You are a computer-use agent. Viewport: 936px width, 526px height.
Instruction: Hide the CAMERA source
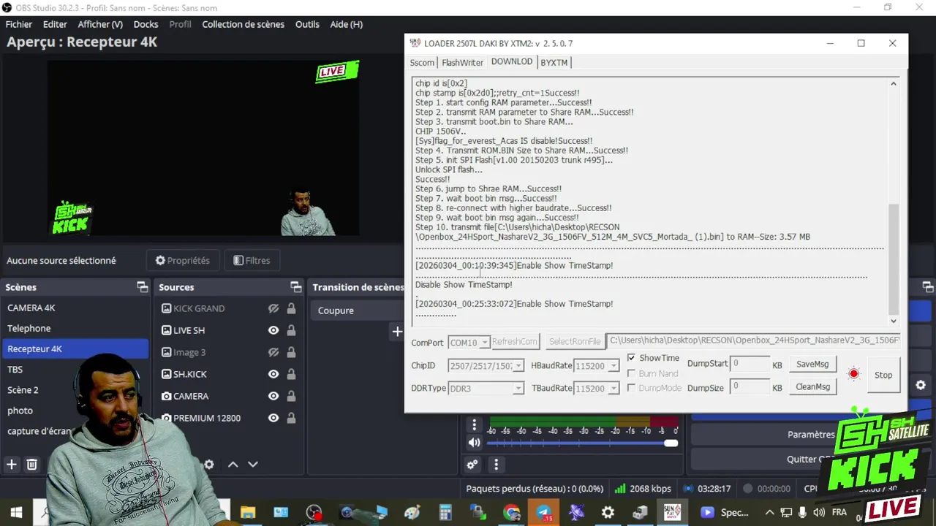click(x=273, y=396)
